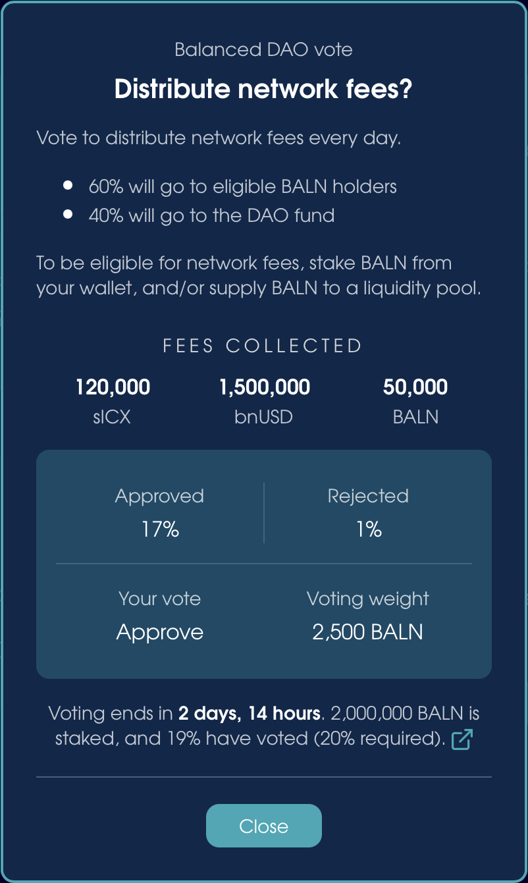The height and width of the screenshot is (883, 528).
Task: Click the "40% will go to the DAO fund" bullet
Action: coord(211,215)
